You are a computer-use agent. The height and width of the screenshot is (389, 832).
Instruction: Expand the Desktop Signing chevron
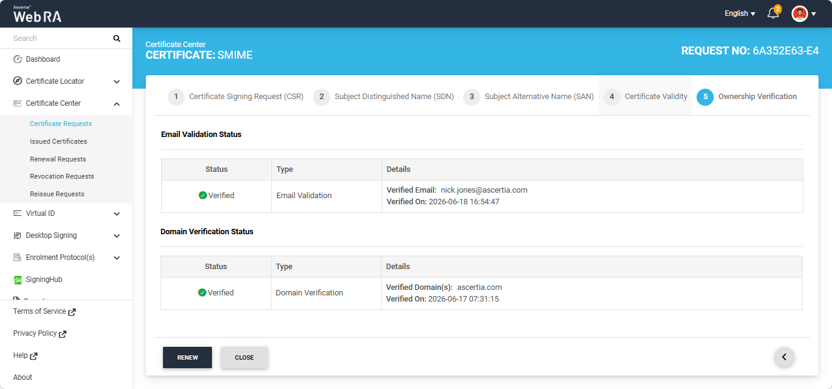[x=116, y=235]
